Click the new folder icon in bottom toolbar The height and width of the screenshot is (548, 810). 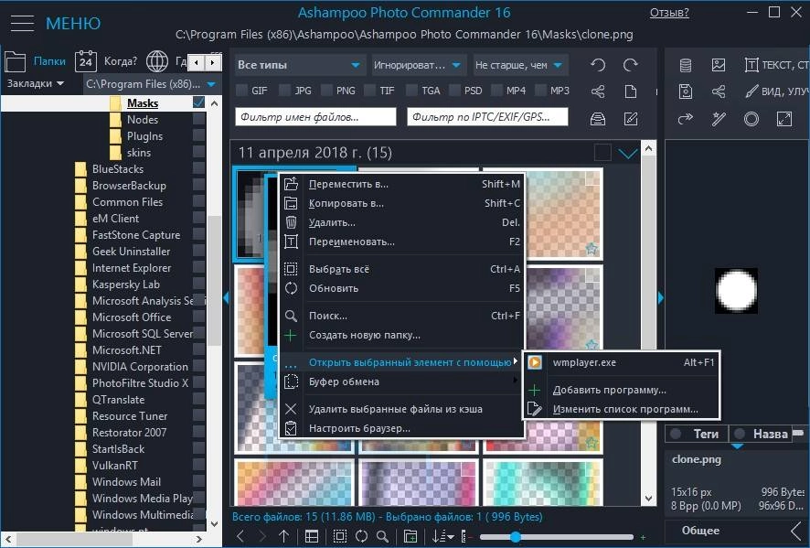point(410,537)
